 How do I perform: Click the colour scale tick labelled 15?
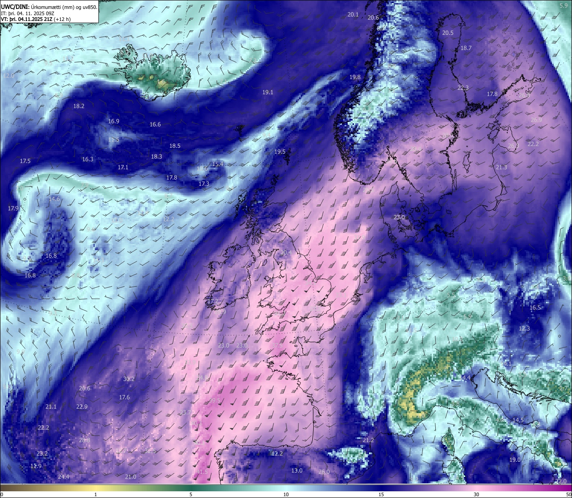point(381,494)
